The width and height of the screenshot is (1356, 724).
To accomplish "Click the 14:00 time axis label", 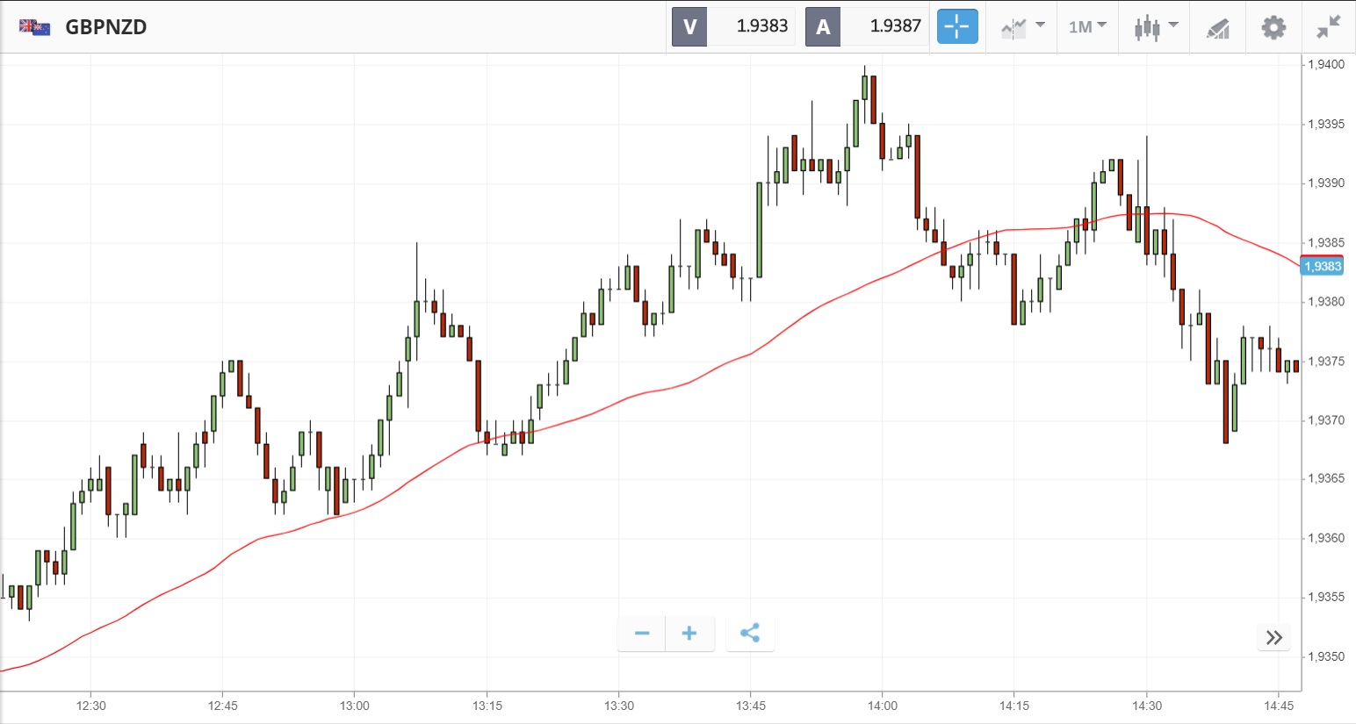I will pyautogui.click(x=883, y=706).
